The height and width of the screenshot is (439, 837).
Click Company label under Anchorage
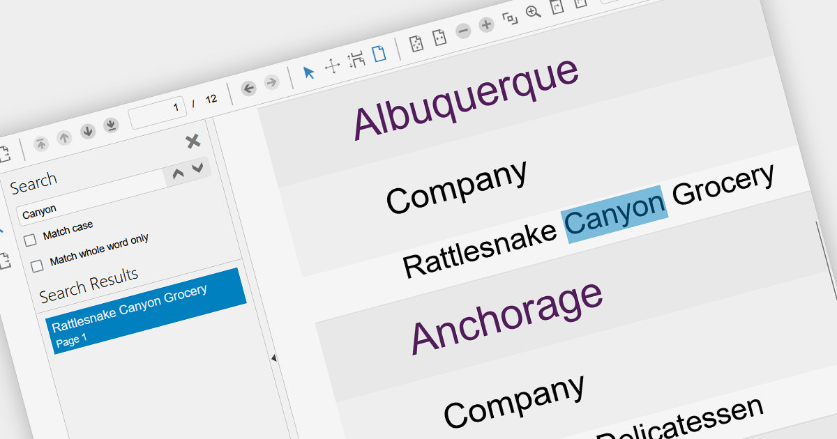tap(514, 401)
